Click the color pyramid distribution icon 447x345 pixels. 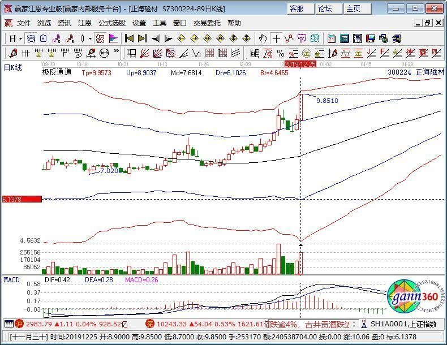click(114, 38)
